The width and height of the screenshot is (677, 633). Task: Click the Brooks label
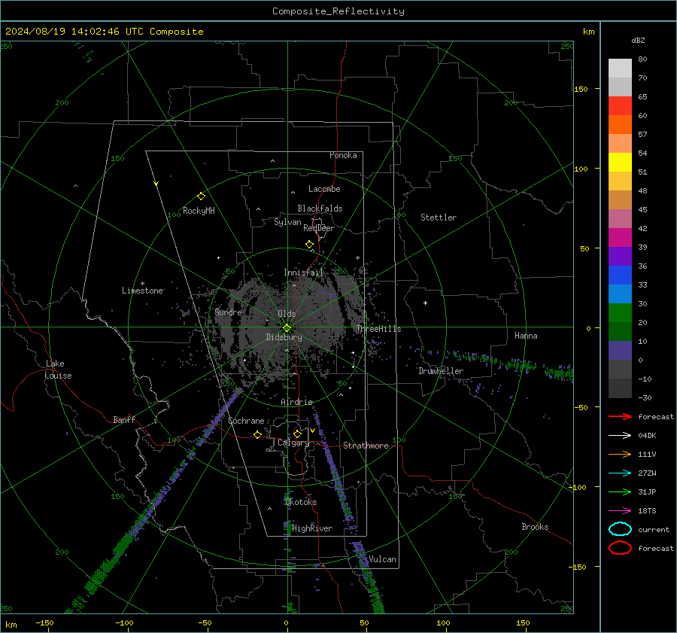point(535,527)
